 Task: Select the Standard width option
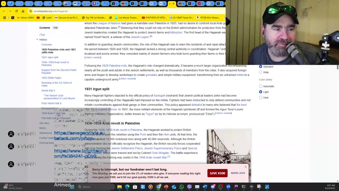tap(261, 67)
